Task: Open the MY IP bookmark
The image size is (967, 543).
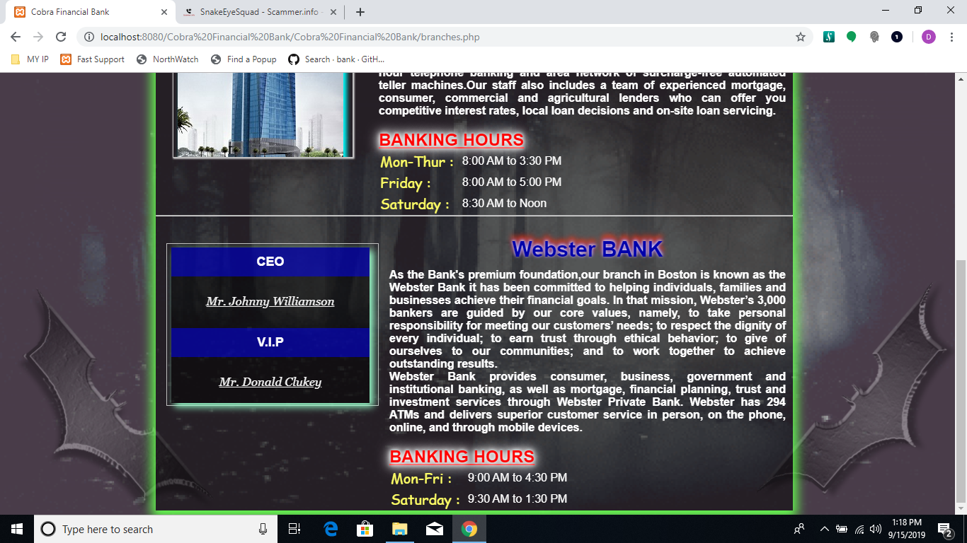Action: [x=30, y=59]
